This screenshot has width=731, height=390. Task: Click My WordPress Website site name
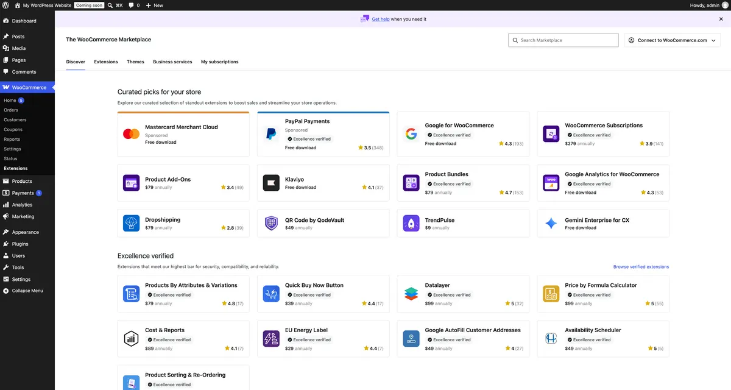click(x=43, y=5)
